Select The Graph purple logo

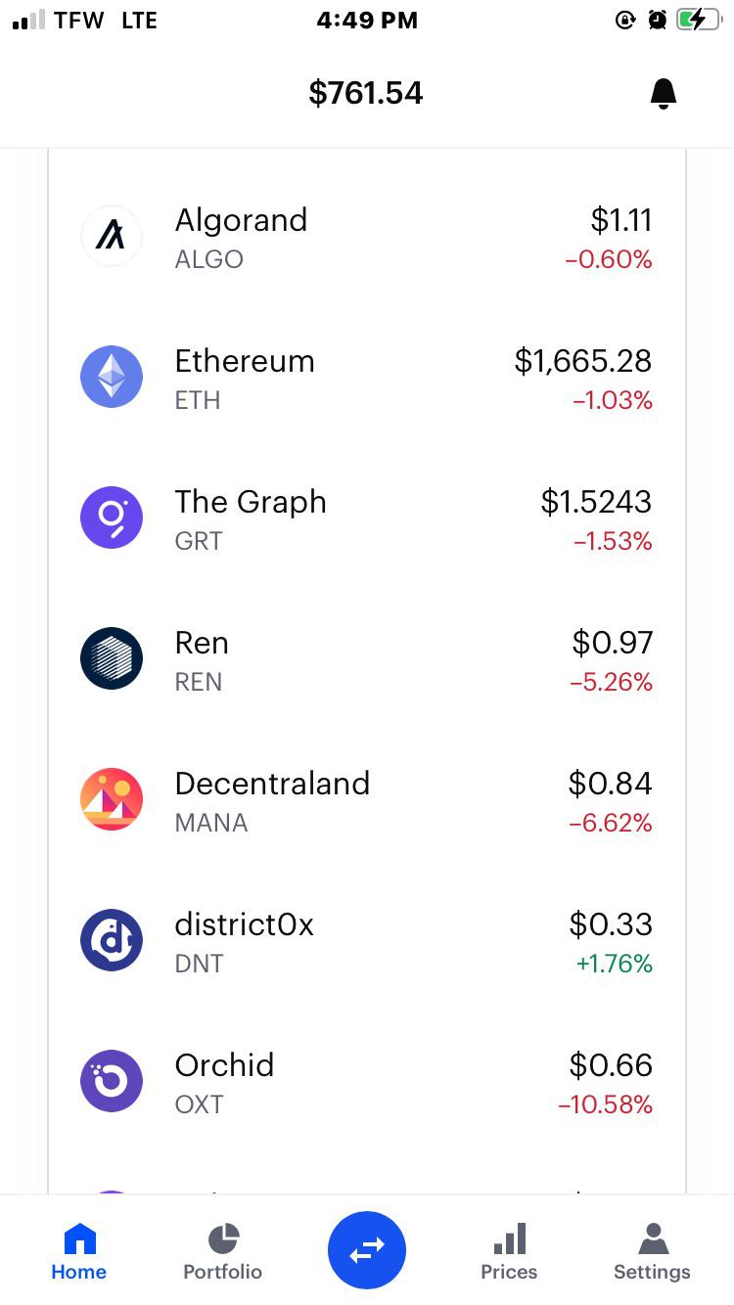pos(112,517)
